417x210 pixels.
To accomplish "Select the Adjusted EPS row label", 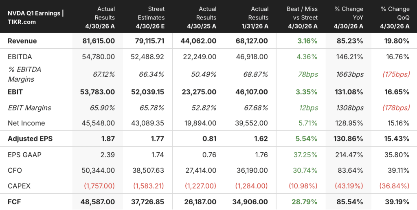I will [30, 139].
